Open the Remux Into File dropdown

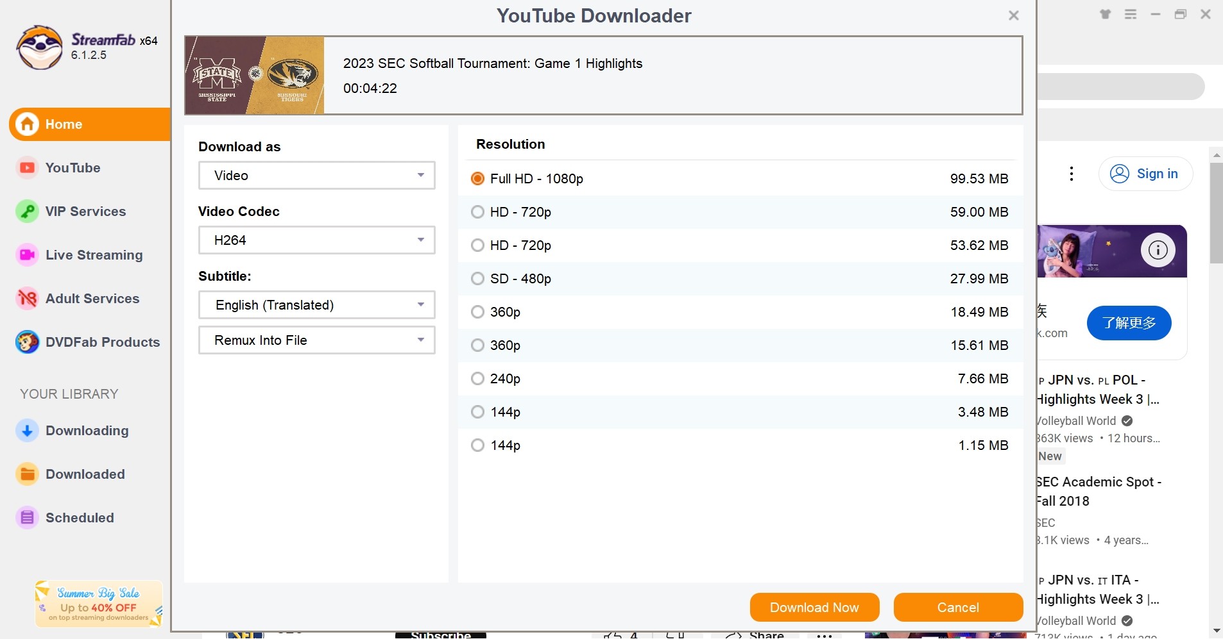(x=317, y=340)
